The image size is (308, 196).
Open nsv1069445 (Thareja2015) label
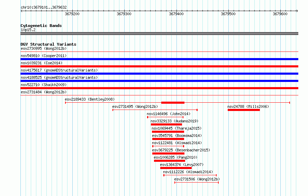click(176, 128)
